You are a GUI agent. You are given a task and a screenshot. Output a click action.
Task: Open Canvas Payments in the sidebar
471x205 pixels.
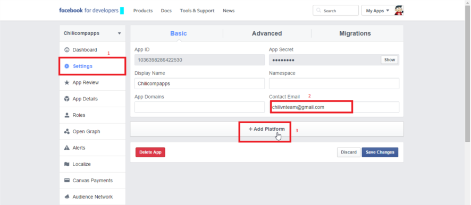pyautogui.click(x=92, y=181)
